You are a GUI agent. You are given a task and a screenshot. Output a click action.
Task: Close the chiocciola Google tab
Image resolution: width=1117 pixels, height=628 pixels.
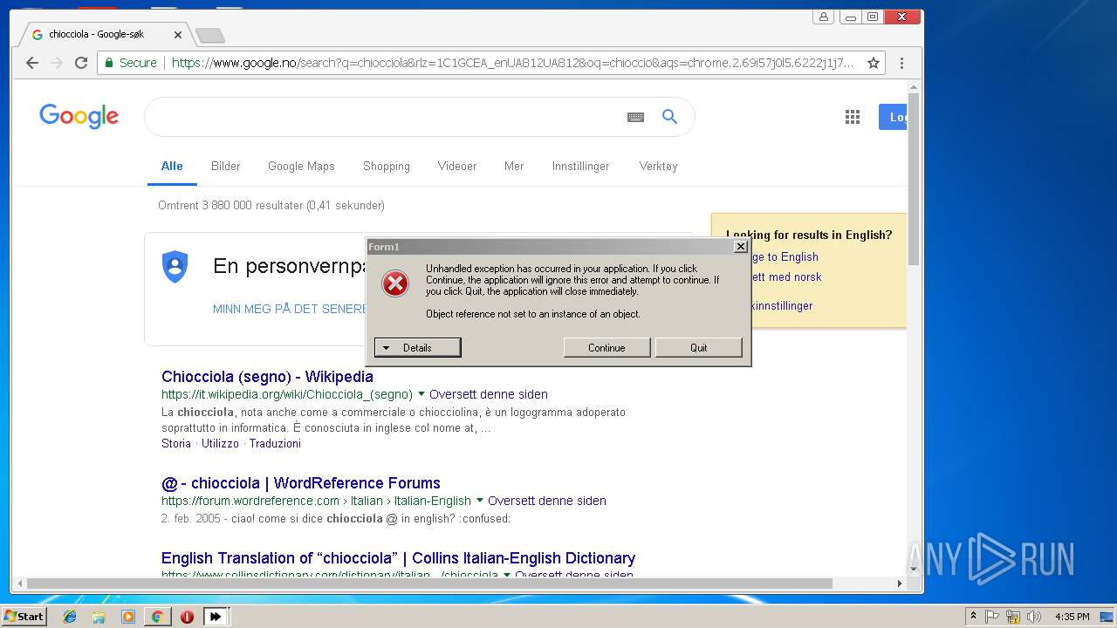178,35
